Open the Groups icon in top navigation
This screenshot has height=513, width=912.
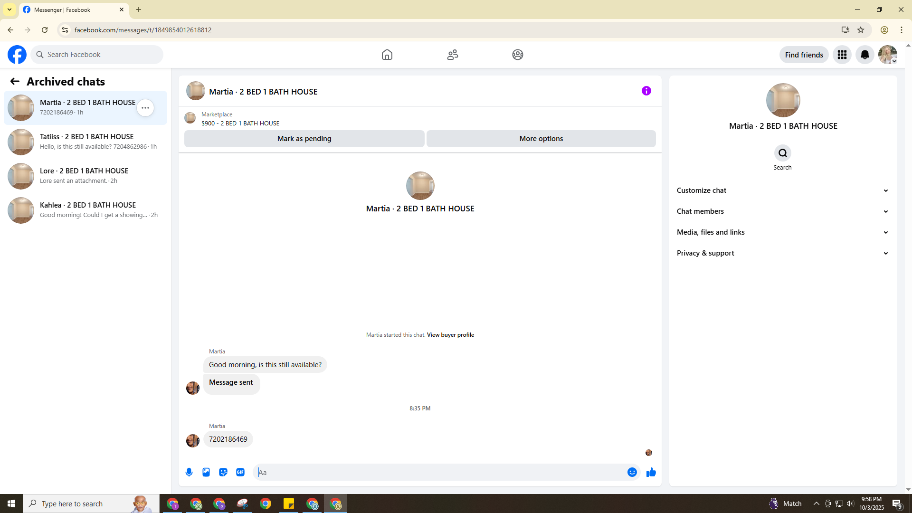[x=518, y=55]
